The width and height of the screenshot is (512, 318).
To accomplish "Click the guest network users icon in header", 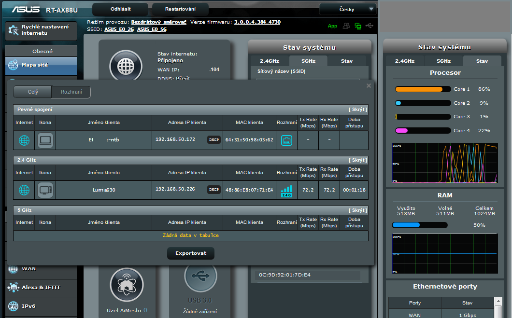I will pos(346,26).
